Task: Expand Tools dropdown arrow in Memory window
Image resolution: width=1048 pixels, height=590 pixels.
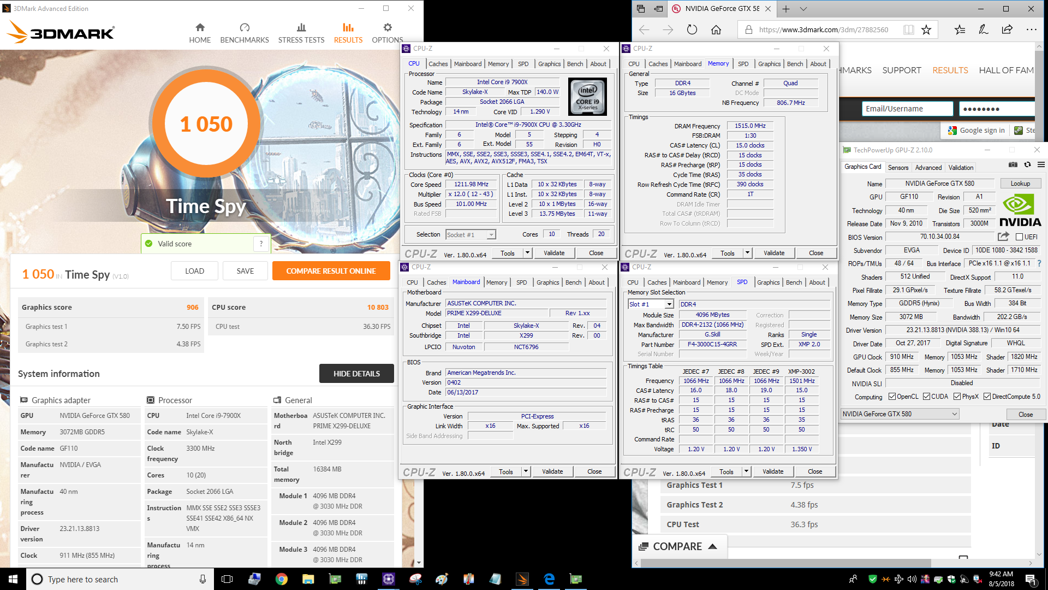Action: pyautogui.click(x=747, y=253)
